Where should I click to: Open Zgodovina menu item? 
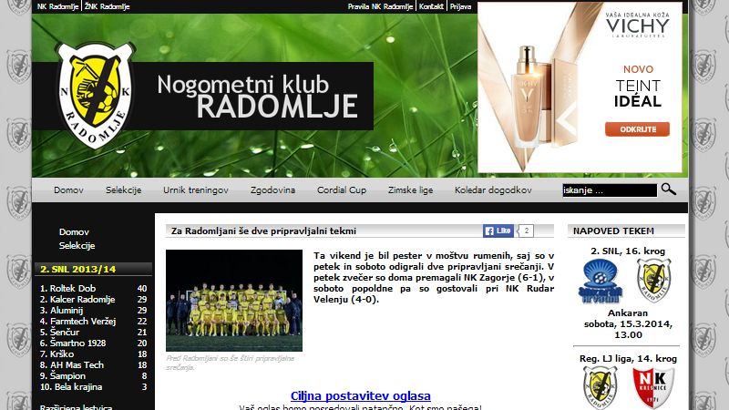click(x=272, y=190)
